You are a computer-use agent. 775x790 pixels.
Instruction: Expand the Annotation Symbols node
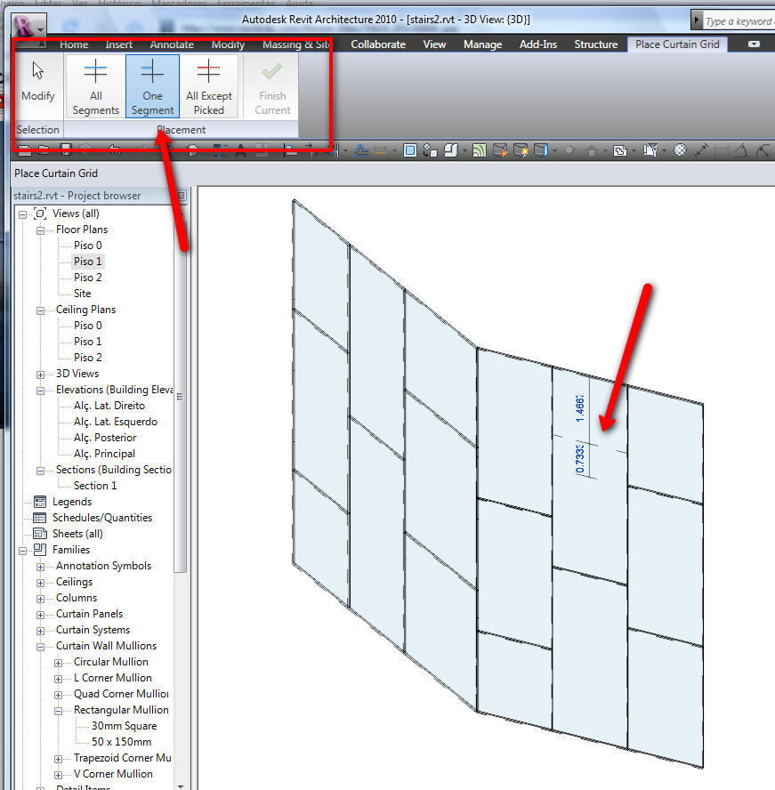pos(40,568)
